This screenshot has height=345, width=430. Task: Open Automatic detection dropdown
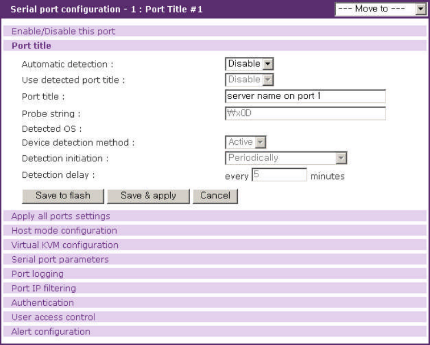tap(249, 64)
